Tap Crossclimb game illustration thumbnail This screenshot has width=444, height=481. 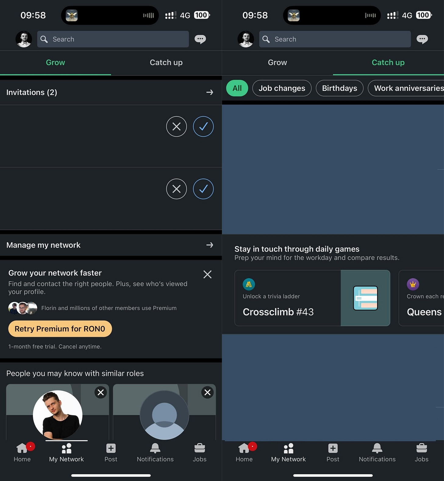[365, 298]
